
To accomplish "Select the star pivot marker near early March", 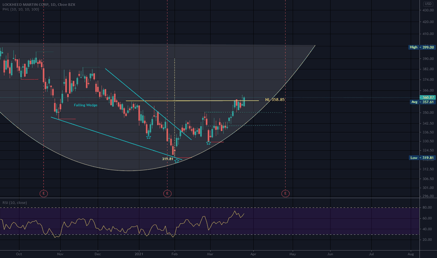I will click(209, 143).
